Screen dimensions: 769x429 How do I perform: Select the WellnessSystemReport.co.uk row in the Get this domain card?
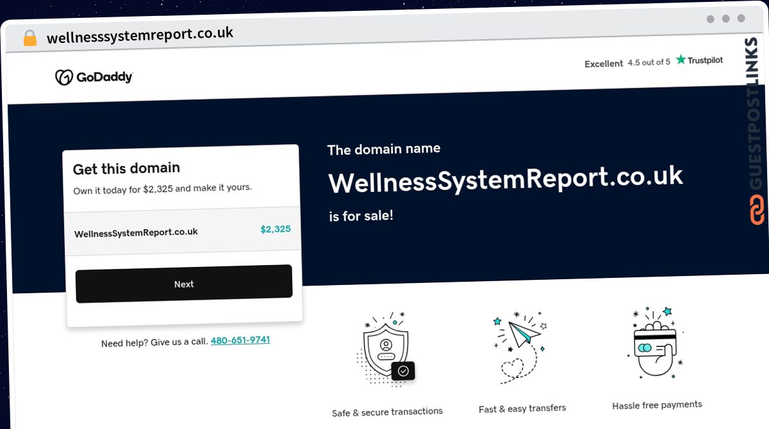[183, 230]
